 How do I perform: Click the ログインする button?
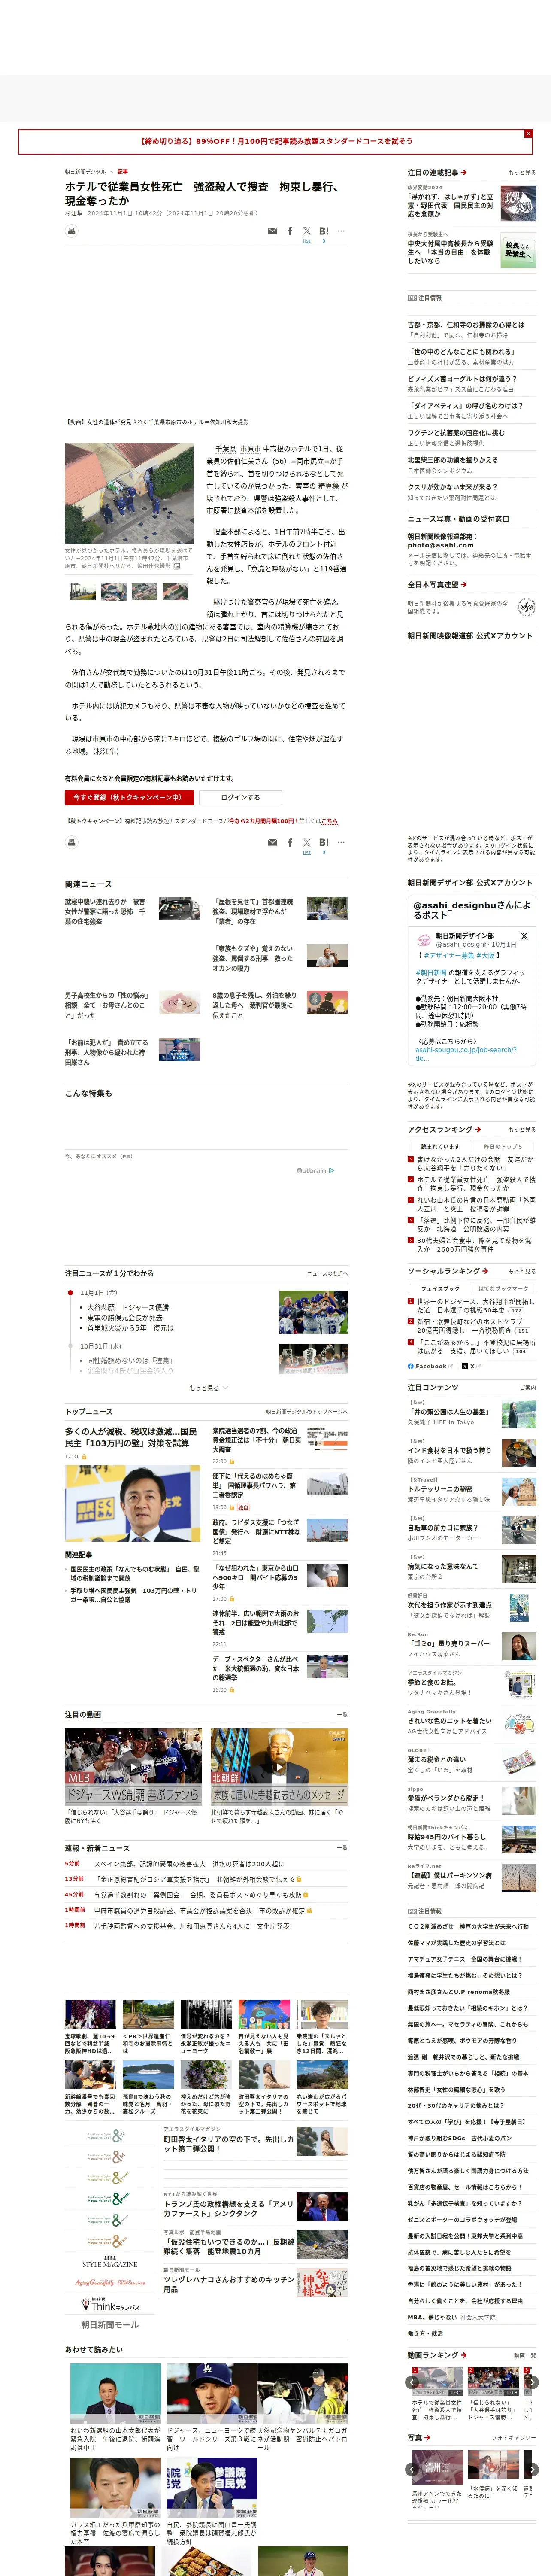tap(240, 797)
